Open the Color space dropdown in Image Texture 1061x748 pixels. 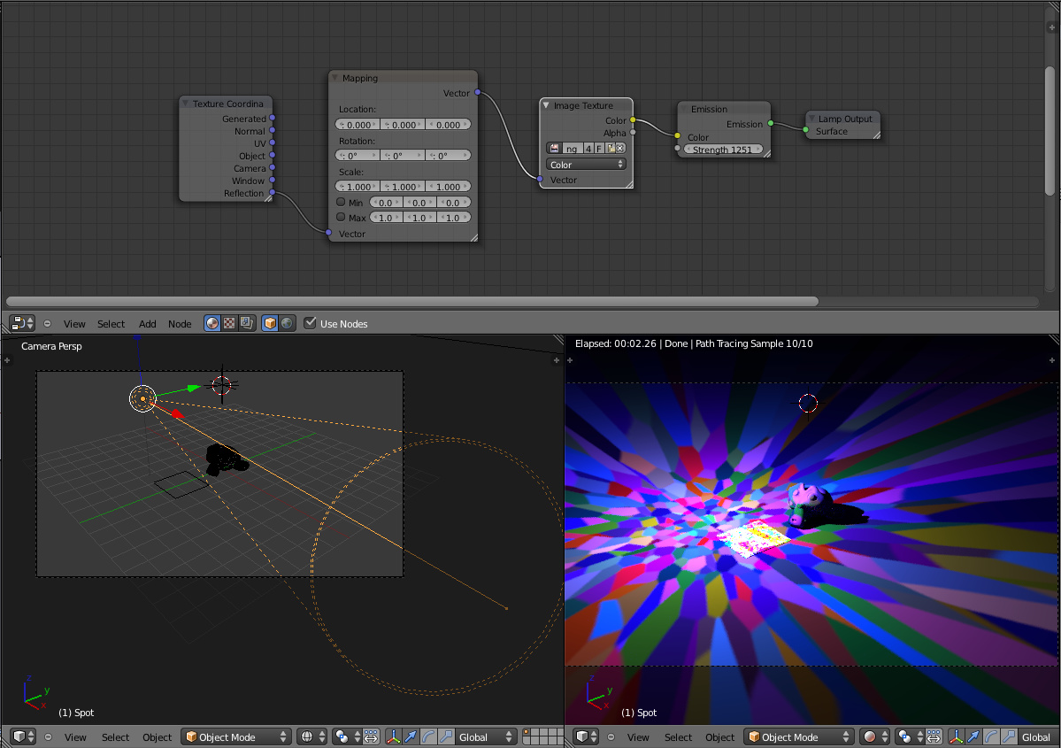click(585, 165)
